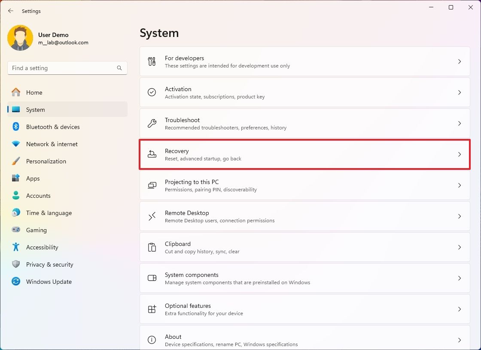Click the back arrow at top left

10,11
